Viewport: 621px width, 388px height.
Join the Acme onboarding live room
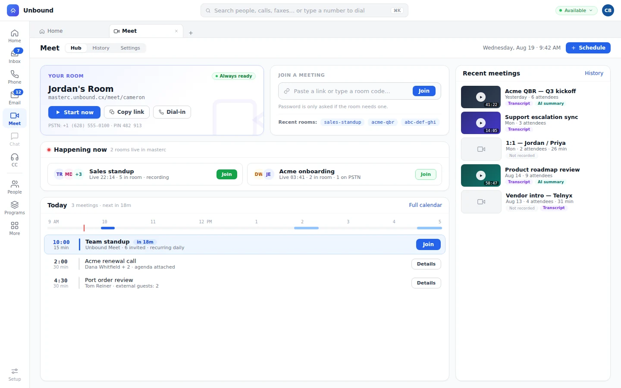pyautogui.click(x=426, y=174)
